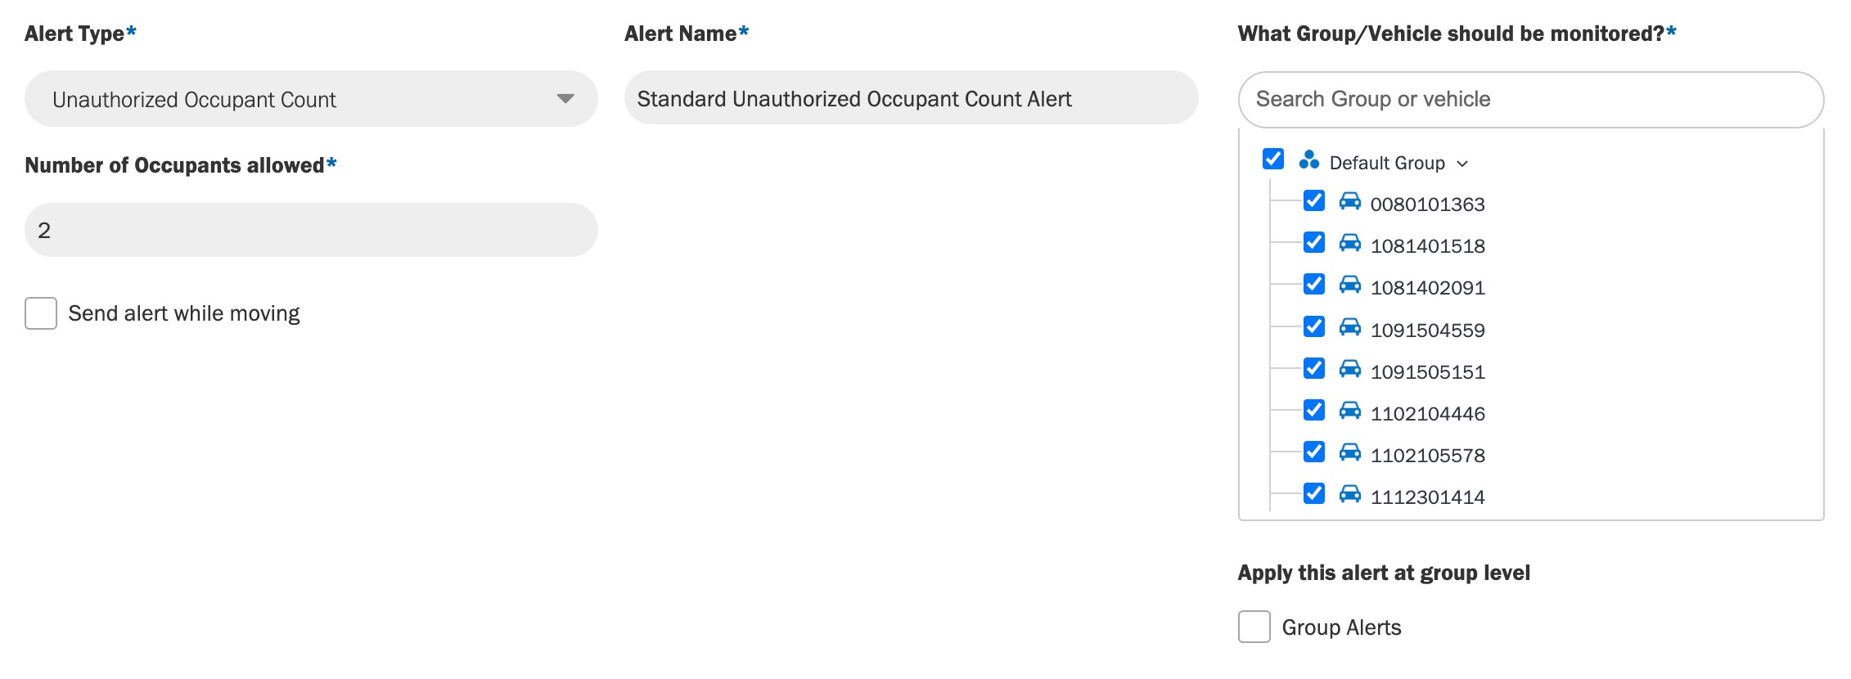Uncheck the Default Group checkbox
1851x679 pixels.
click(1273, 159)
